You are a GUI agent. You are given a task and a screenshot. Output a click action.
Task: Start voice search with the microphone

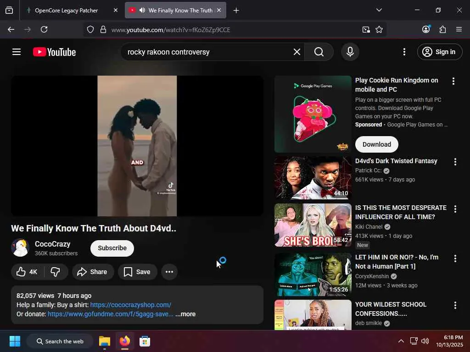[x=350, y=52]
